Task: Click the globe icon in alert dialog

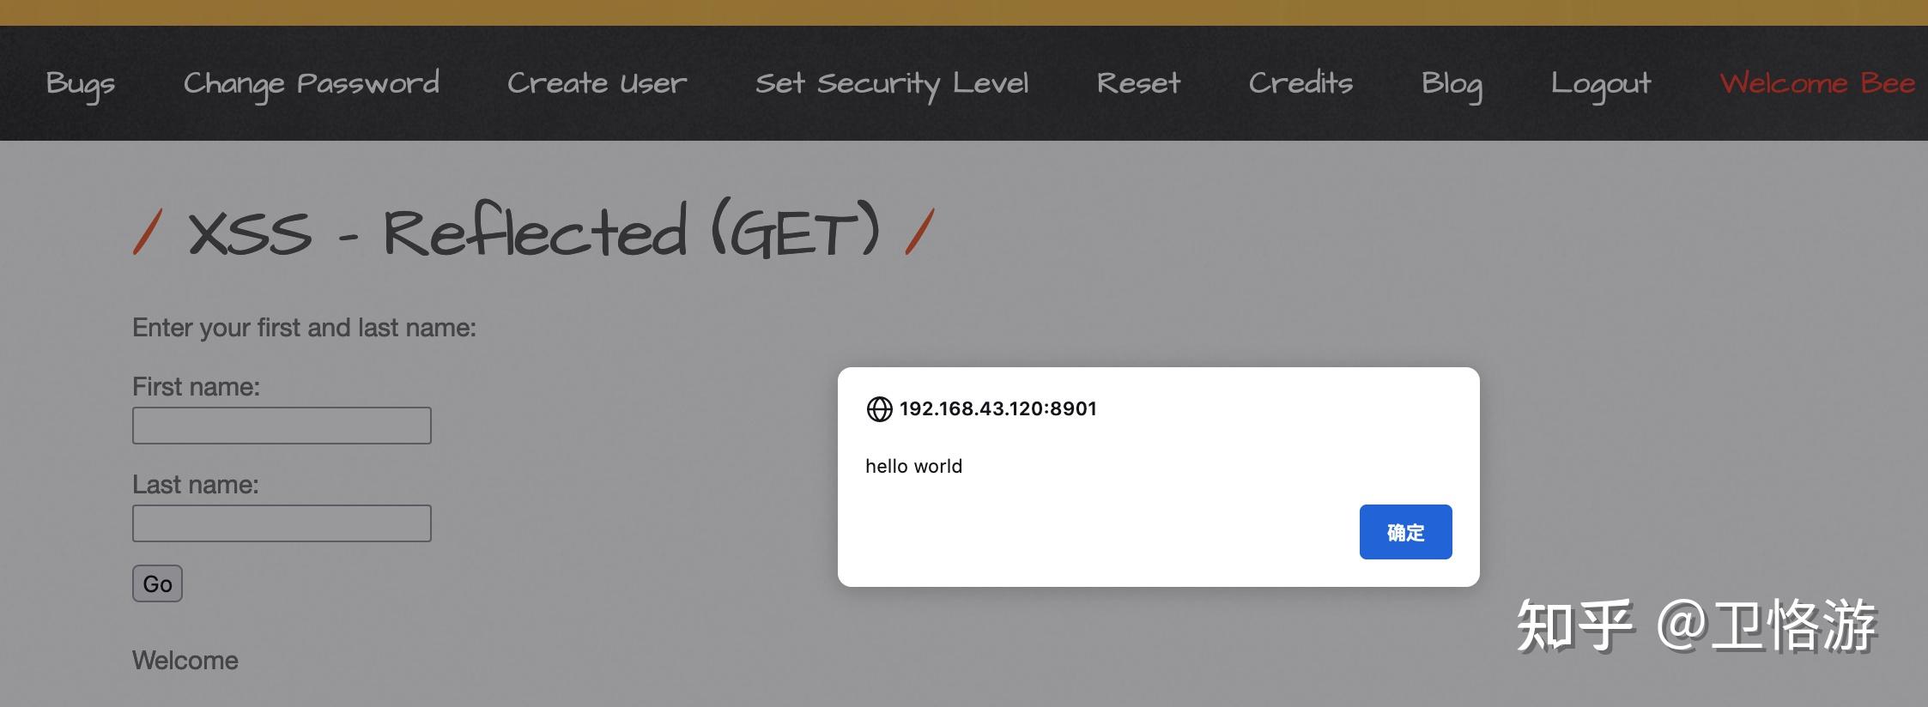Action: pos(879,409)
